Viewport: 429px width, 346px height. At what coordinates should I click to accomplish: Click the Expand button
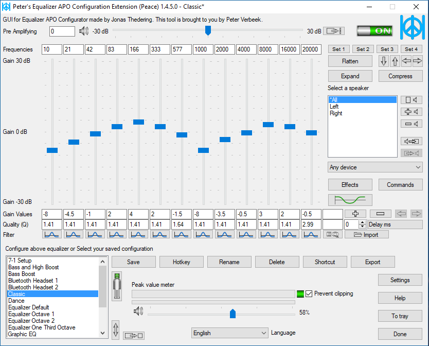[350, 76]
